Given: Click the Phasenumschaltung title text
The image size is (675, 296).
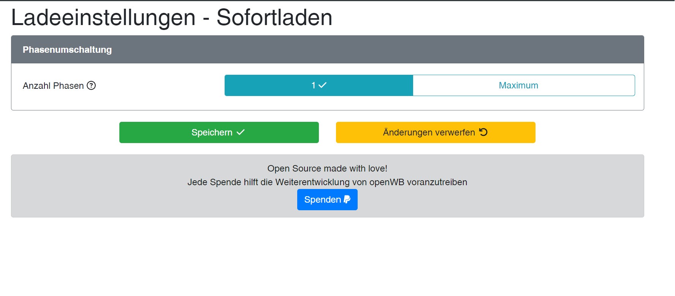Looking at the screenshot, I should point(67,50).
